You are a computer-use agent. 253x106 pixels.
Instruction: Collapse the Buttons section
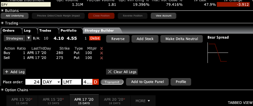click(x=3, y=11)
